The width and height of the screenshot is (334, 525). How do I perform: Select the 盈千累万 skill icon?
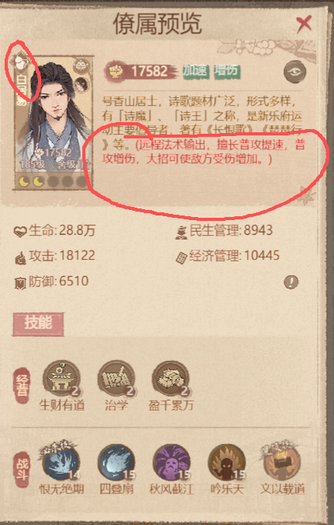171,379
